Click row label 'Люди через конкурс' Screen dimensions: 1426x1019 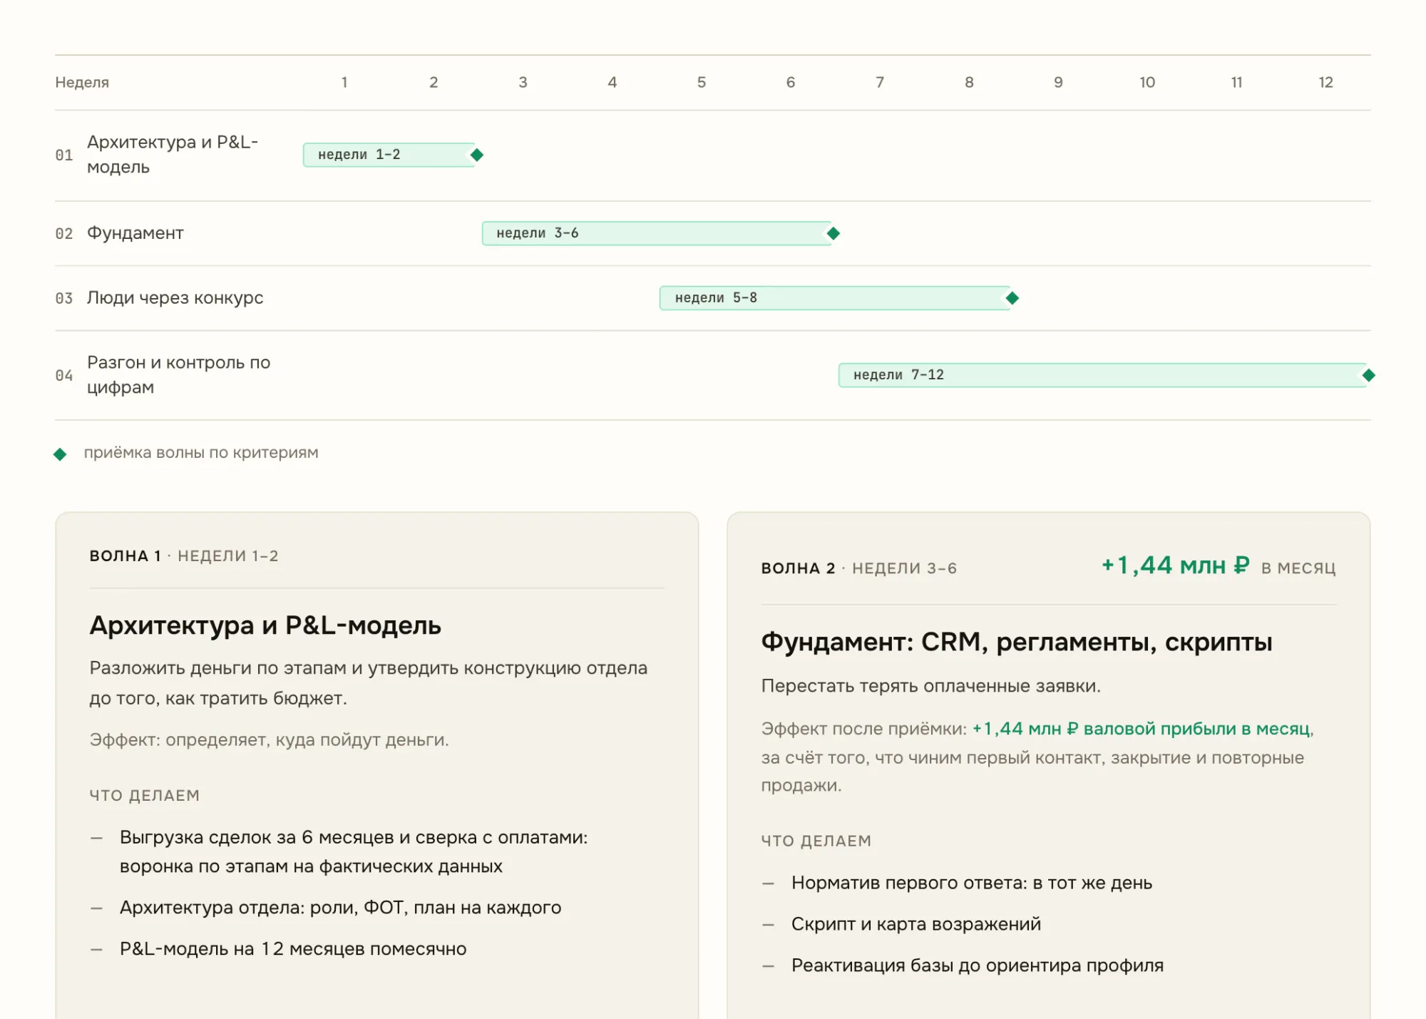tap(175, 298)
